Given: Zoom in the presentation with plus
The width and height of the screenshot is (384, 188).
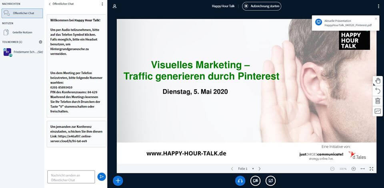Looking at the screenshot, I should pos(354,169).
